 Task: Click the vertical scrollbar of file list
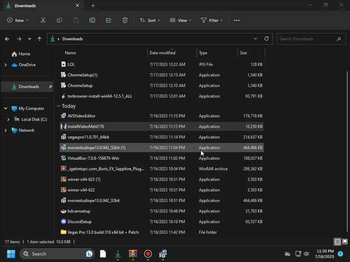[x=347, y=151]
